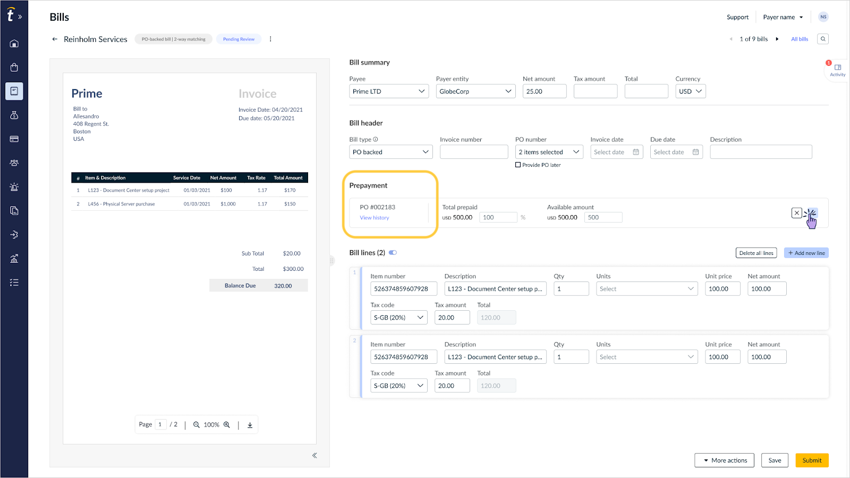Open the shopping bag sidebar icon

coord(14,67)
